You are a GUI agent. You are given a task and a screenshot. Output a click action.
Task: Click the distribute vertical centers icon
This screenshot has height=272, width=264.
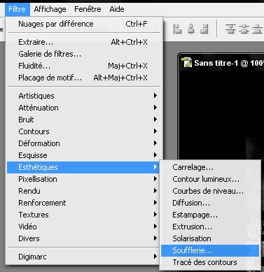tap(244, 29)
